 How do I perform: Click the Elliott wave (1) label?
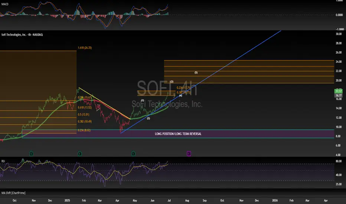pyautogui.click(x=143, y=101)
